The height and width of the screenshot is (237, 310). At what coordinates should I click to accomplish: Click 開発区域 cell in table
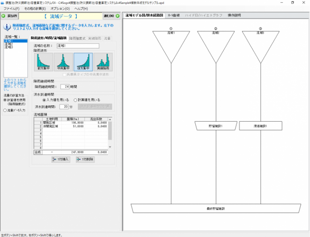pyautogui.click(x=52, y=123)
